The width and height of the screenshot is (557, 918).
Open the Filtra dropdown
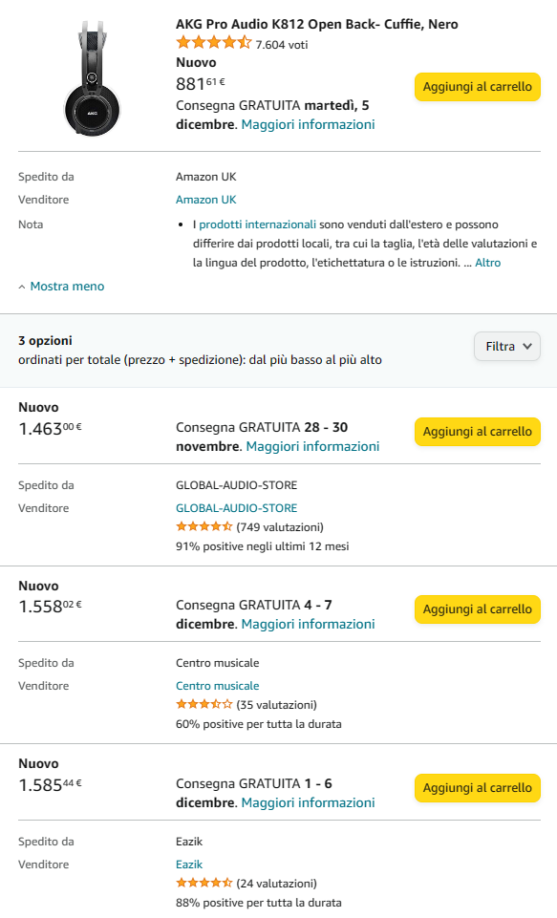point(507,347)
